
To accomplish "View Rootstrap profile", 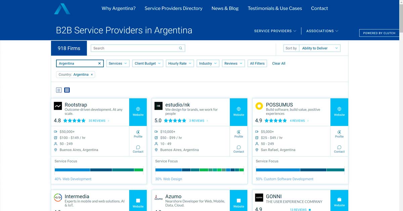I will (x=138, y=134).
